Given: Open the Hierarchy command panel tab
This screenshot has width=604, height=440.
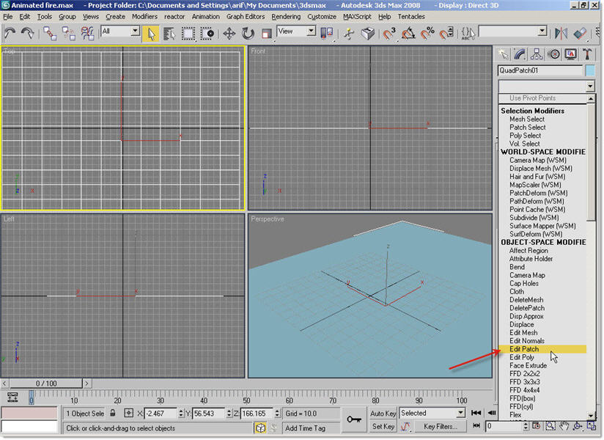Looking at the screenshot, I should pos(537,54).
